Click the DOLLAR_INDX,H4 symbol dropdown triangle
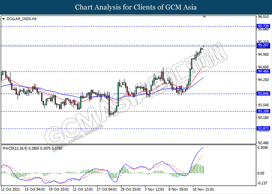Image resolution: width=272 pixels, height=194 pixels. point(3,19)
